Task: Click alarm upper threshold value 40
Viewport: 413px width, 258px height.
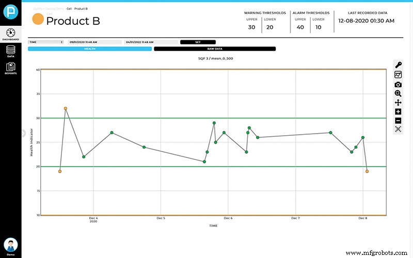Action: (300, 27)
